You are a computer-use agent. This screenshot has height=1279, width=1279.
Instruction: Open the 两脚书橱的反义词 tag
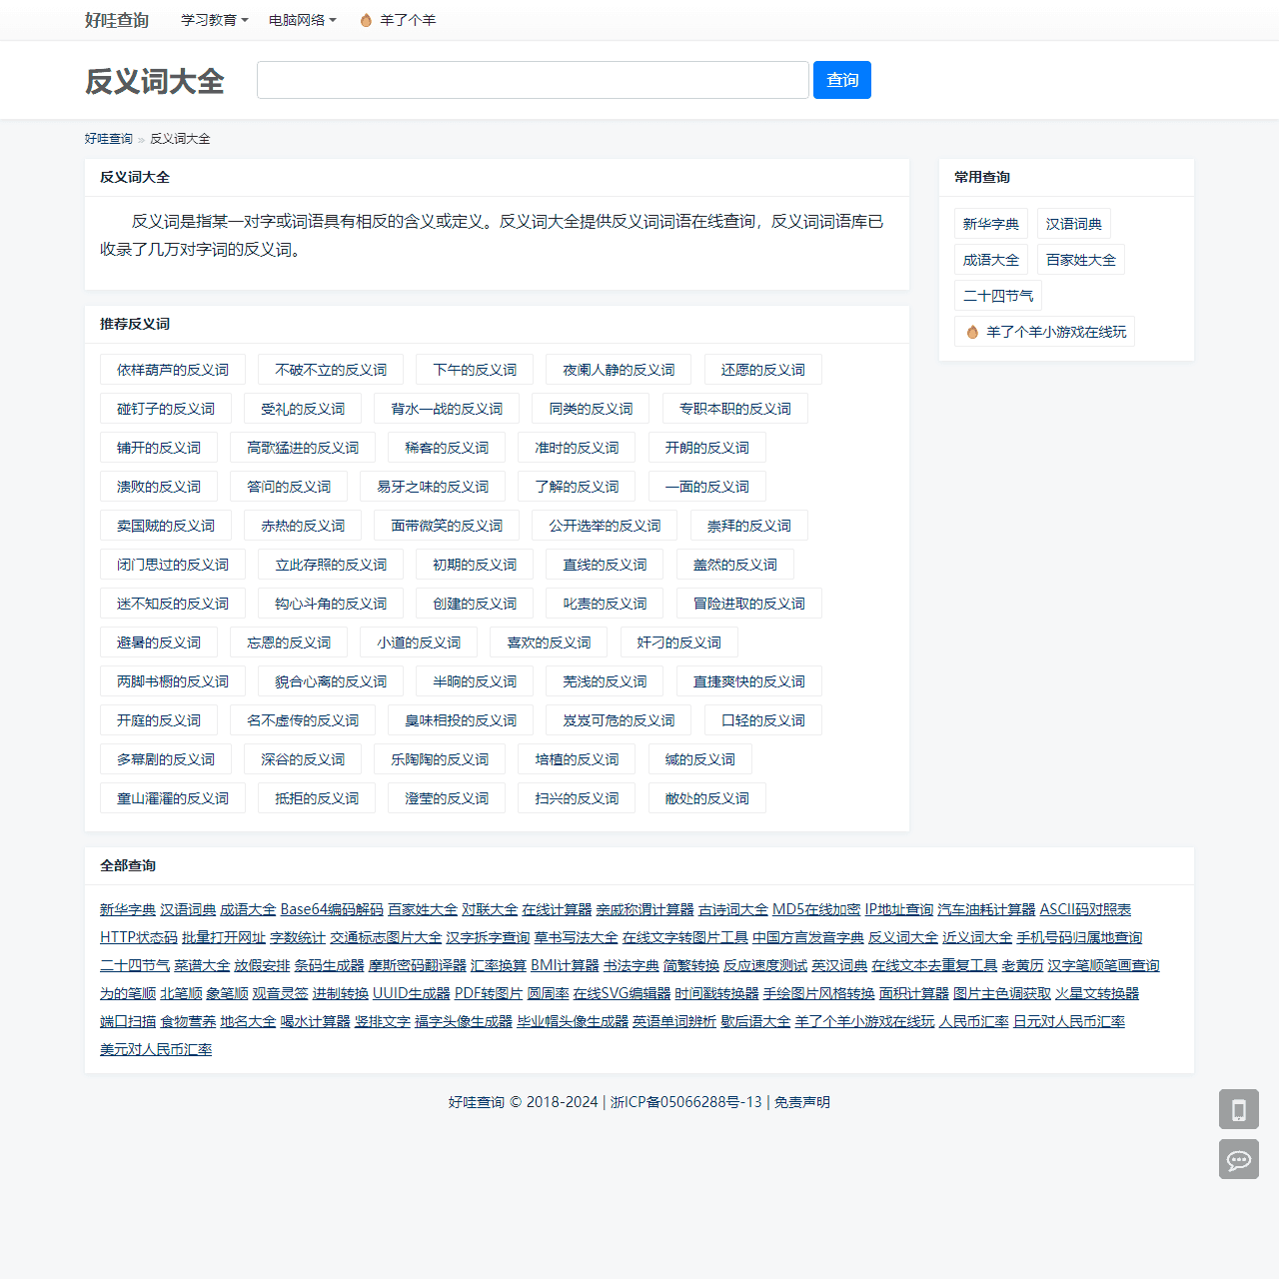coord(173,681)
